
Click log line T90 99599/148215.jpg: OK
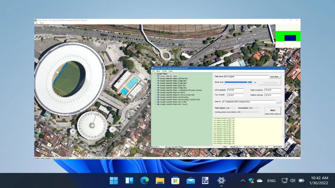click(224, 144)
